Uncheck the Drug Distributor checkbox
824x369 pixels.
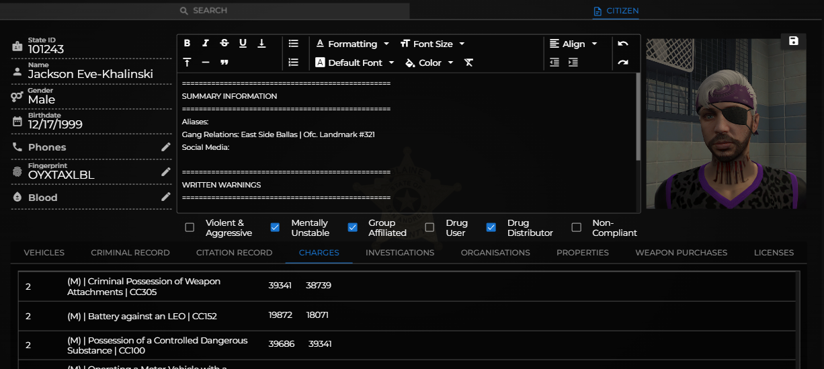(x=491, y=228)
